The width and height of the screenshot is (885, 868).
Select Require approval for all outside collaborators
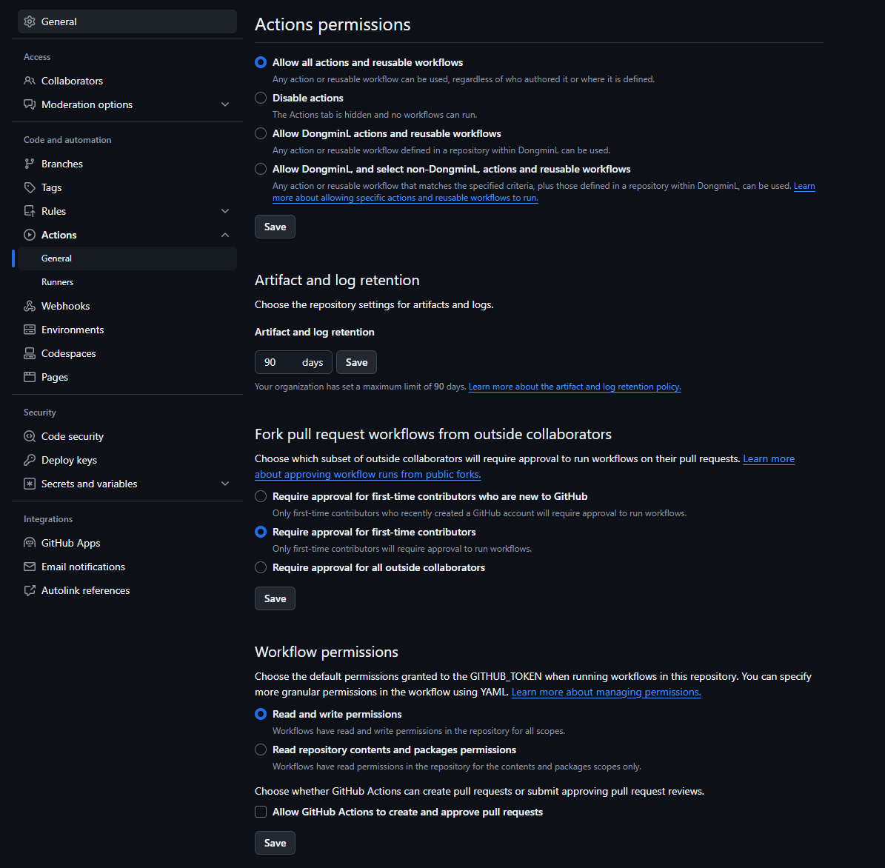coord(261,567)
